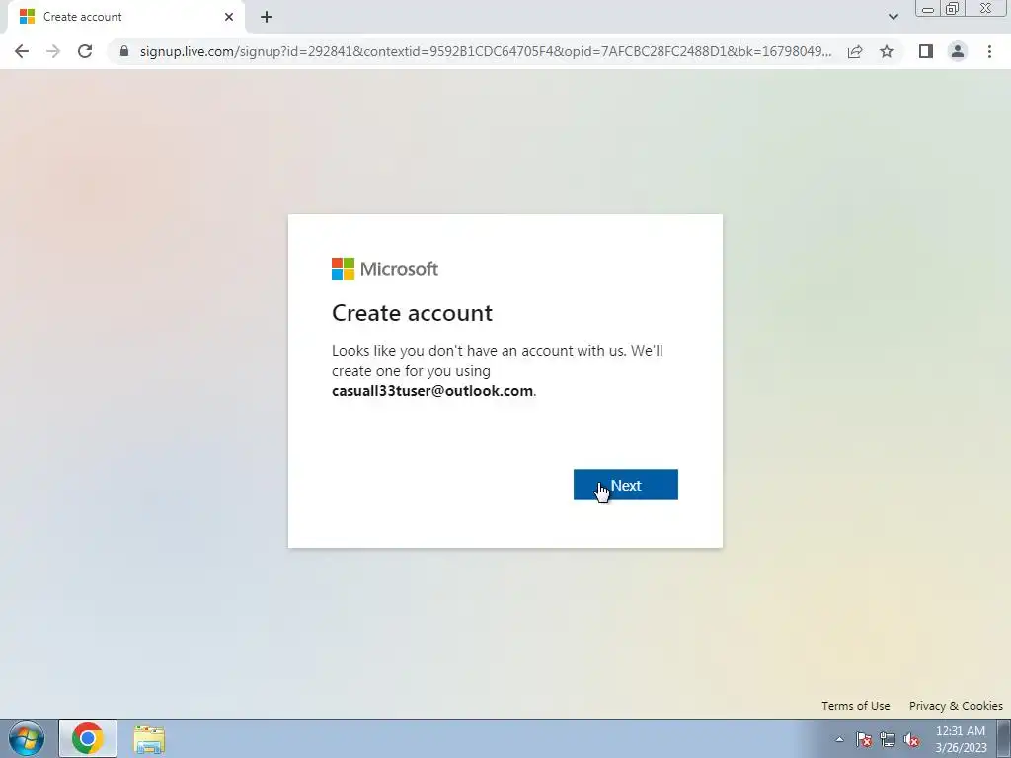The height and width of the screenshot is (758, 1011).
Task: Click the signup.live.com address bar URL
Action: [x=485, y=51]
